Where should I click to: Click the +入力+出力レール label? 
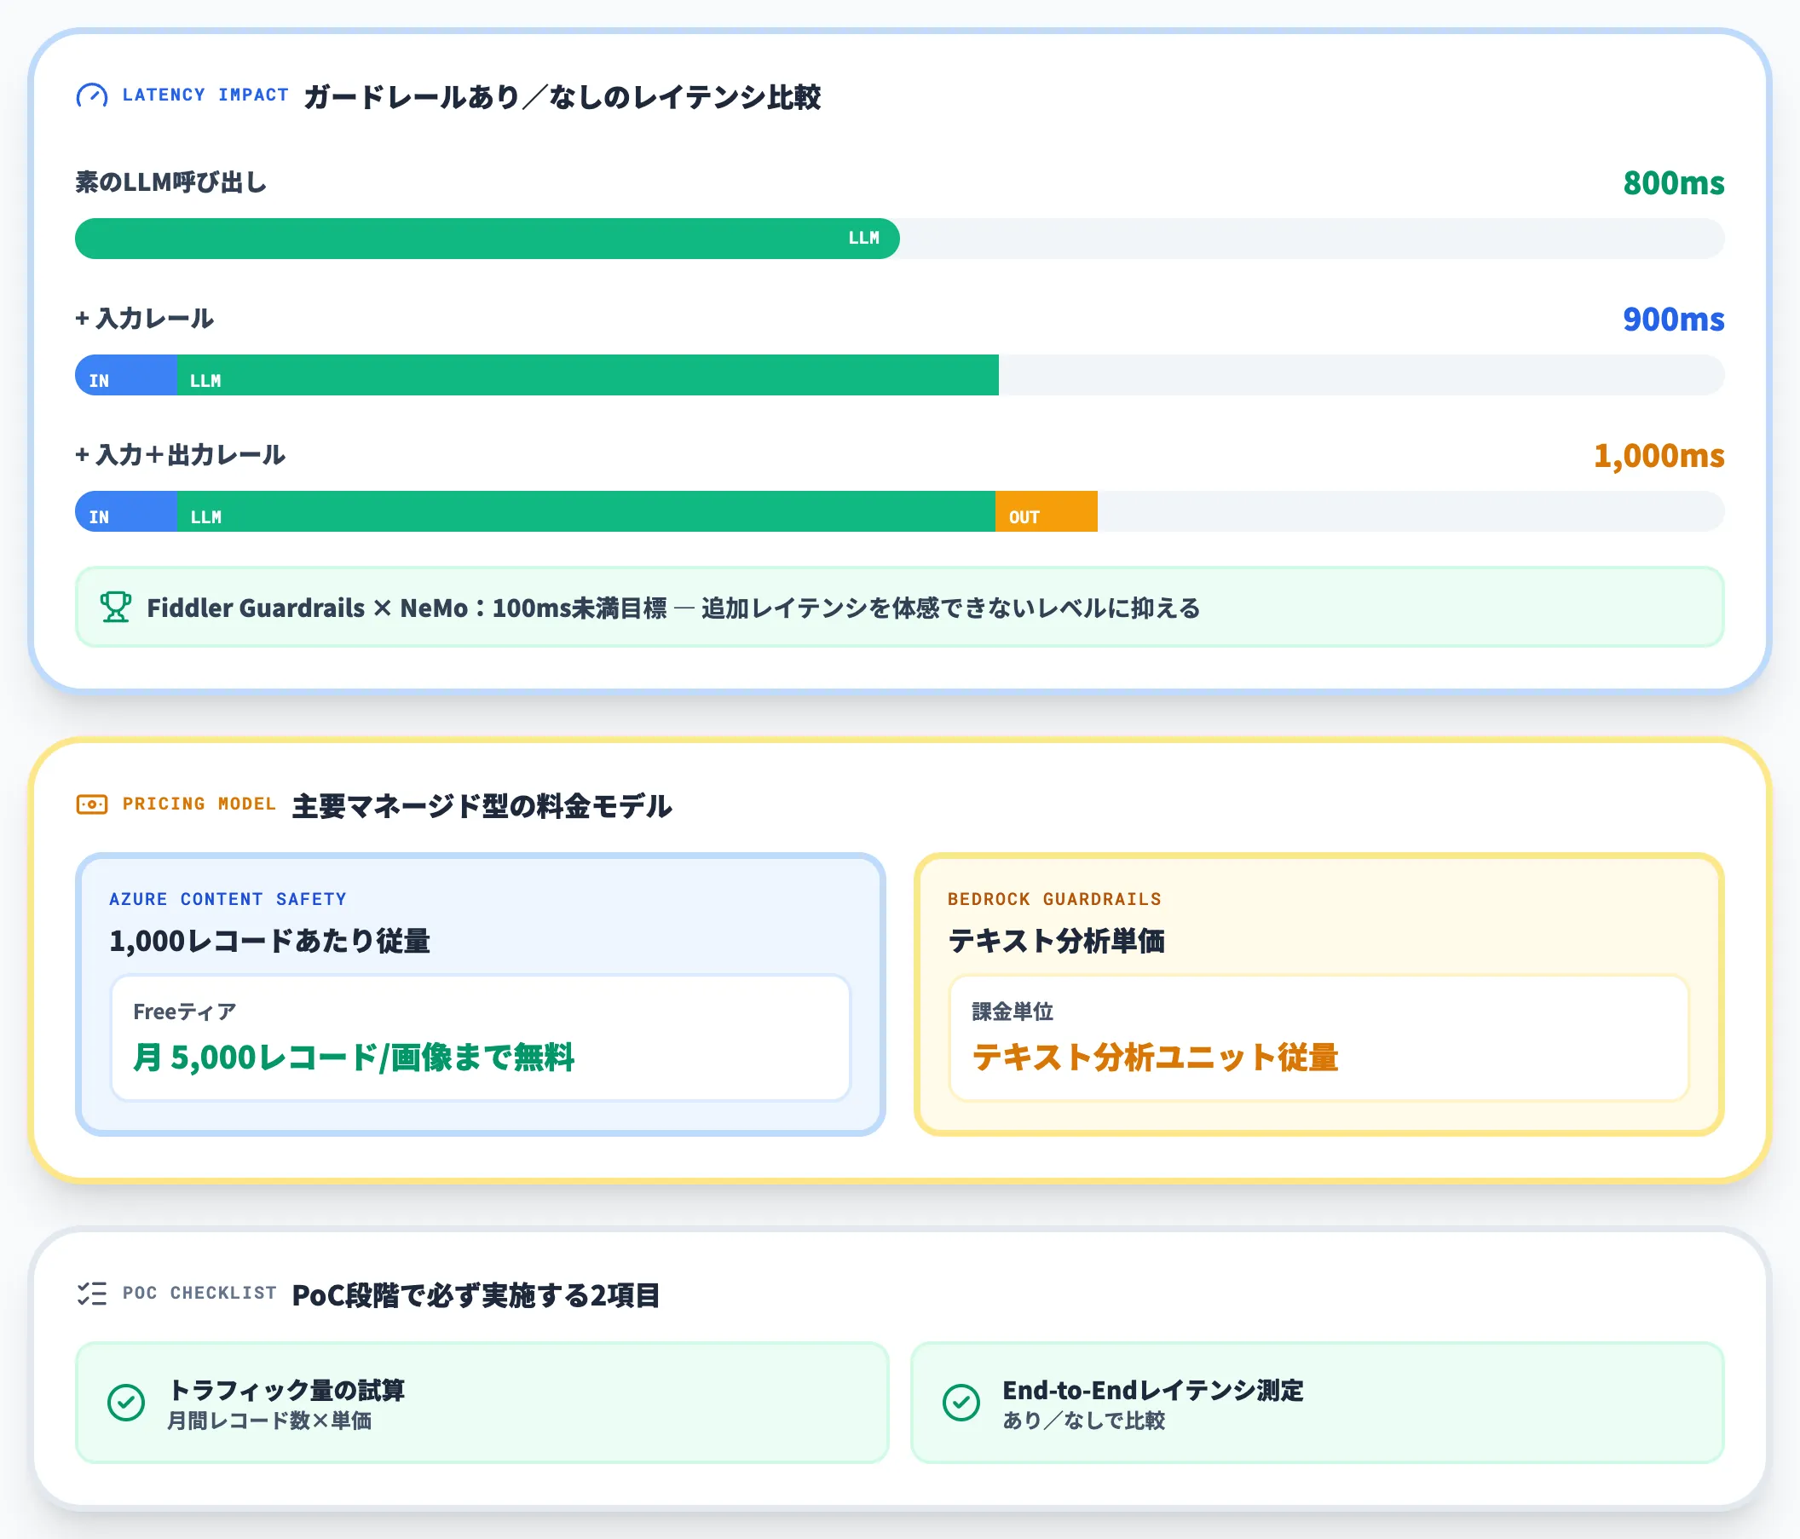click(x=180, y=455)
